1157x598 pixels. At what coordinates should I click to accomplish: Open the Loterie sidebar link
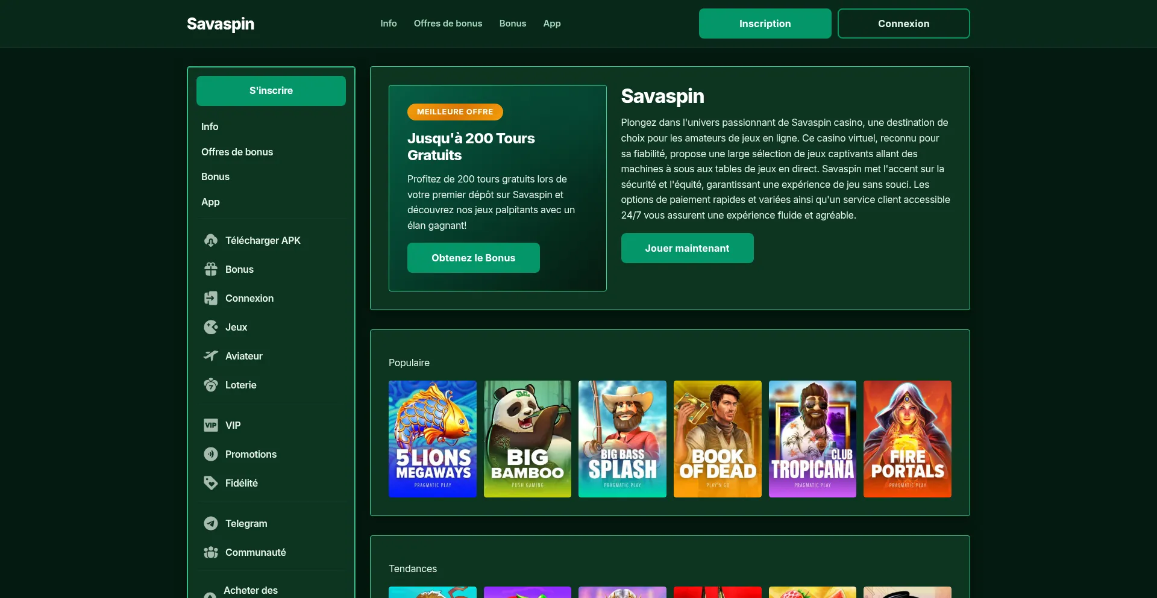coord(241,385)
